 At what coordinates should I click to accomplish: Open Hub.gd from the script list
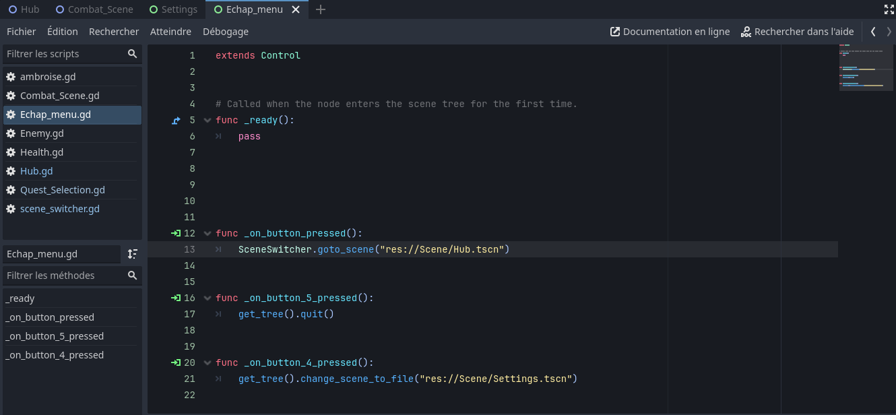[x=72, y=171]
